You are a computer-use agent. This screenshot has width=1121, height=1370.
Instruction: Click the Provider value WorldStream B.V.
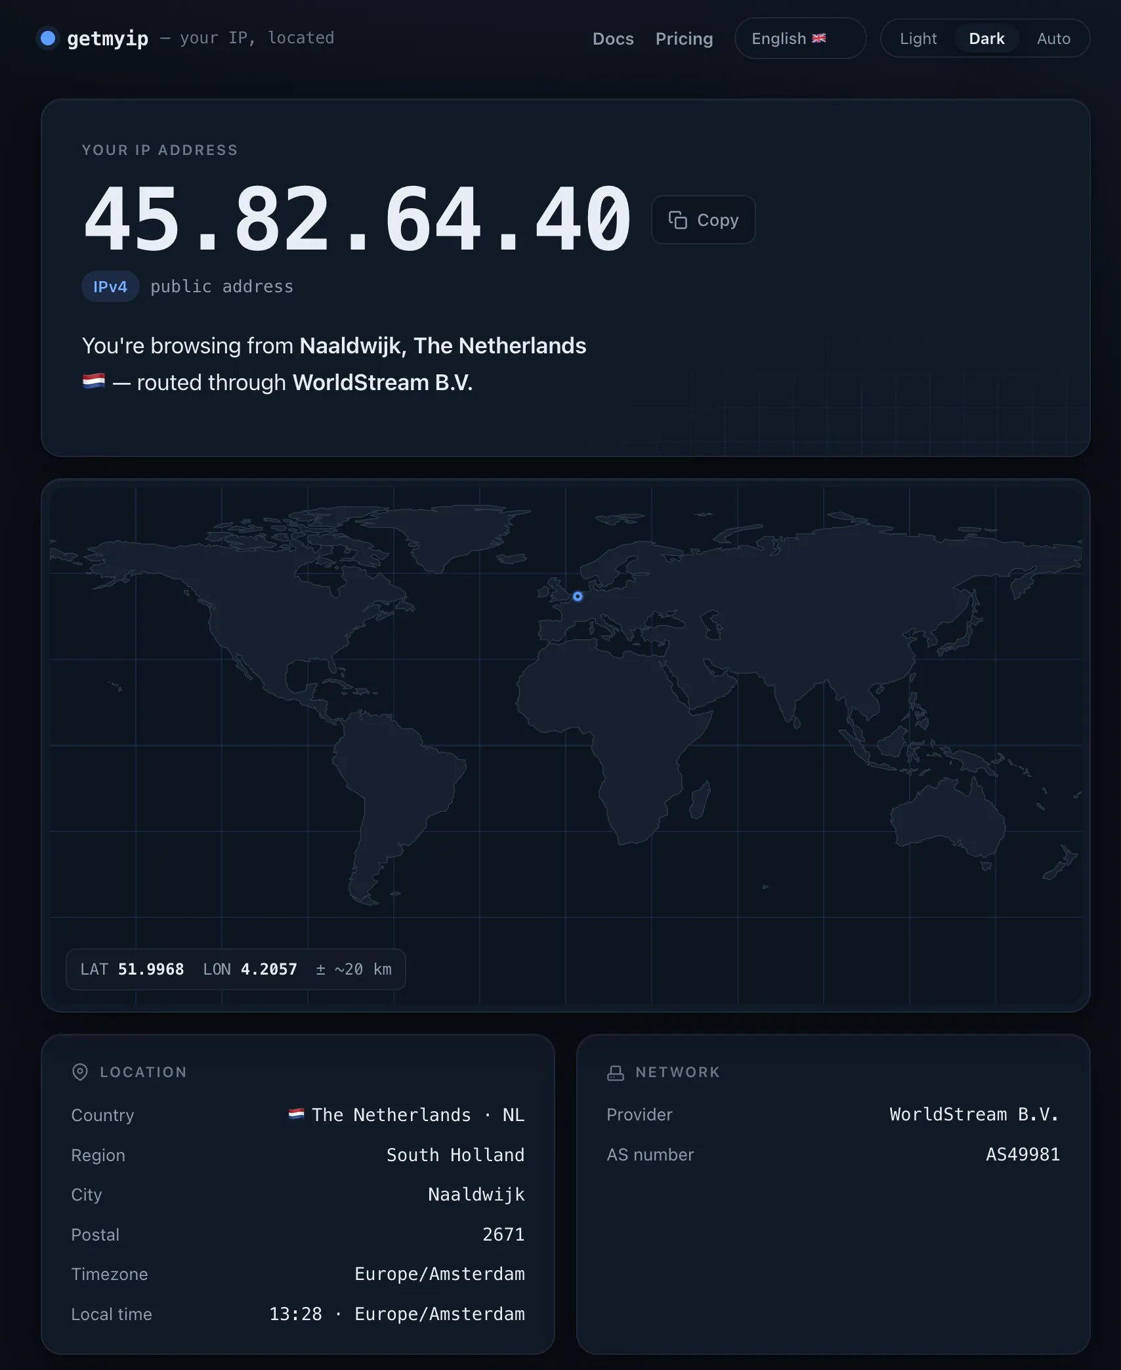[x=975, y=1114]
